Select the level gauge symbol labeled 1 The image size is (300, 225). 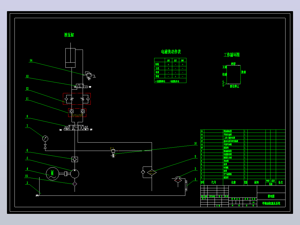point(186,185)
